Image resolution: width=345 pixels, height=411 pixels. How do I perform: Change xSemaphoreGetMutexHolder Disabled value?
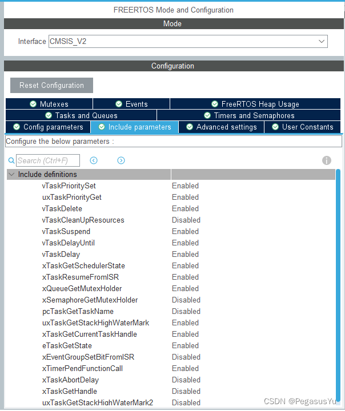click(x=186, y=300)
